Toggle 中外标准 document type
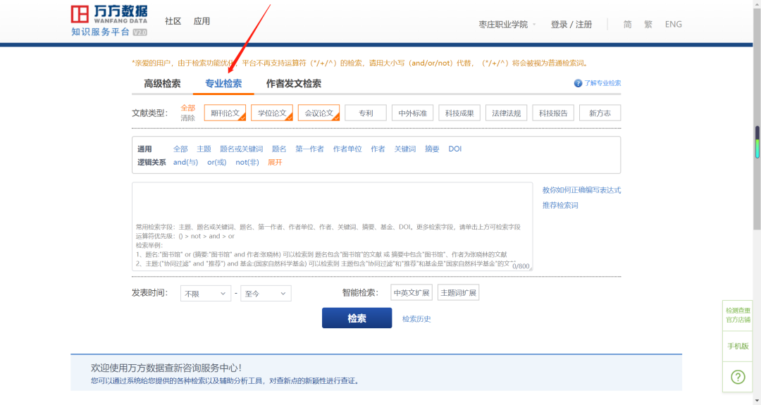The image size is (761, 405). 412,113
